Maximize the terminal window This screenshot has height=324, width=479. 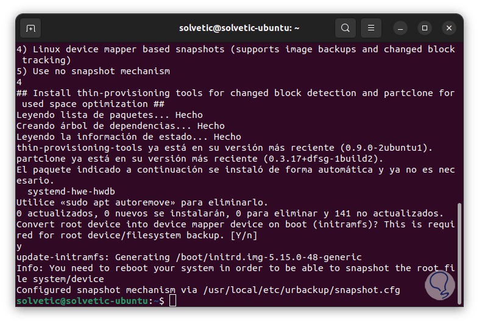tap(425, 28)
